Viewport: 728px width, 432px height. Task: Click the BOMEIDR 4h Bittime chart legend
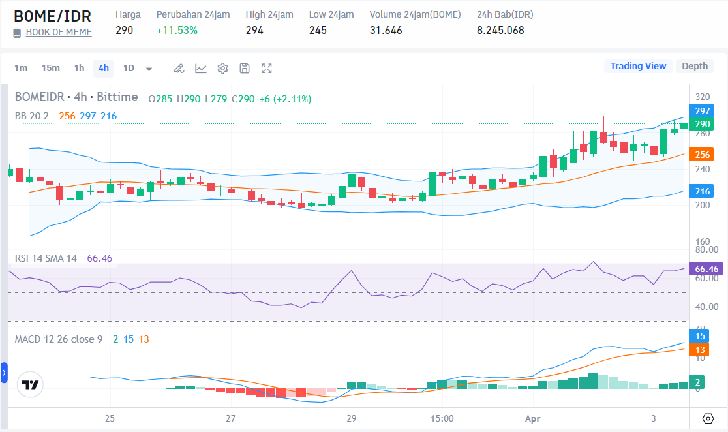click(76, 97)
